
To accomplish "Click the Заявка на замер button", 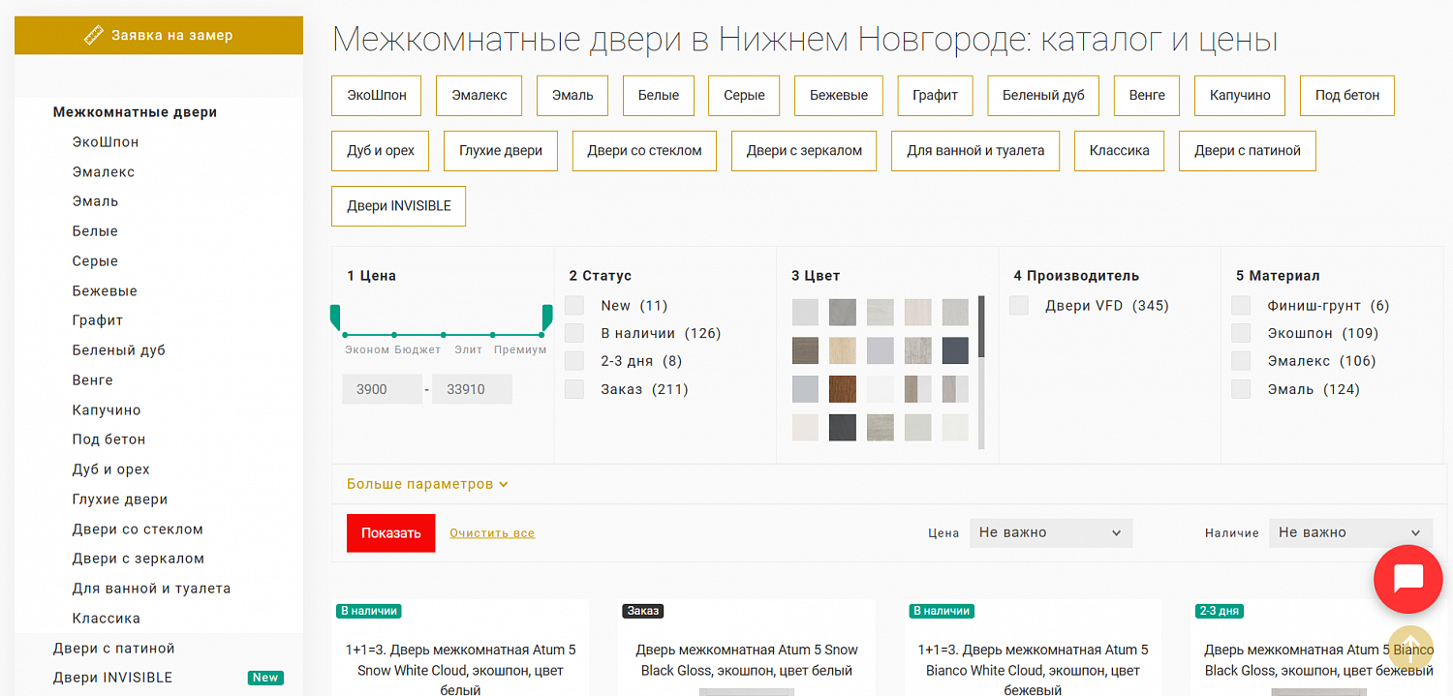I will coord(159,36).
